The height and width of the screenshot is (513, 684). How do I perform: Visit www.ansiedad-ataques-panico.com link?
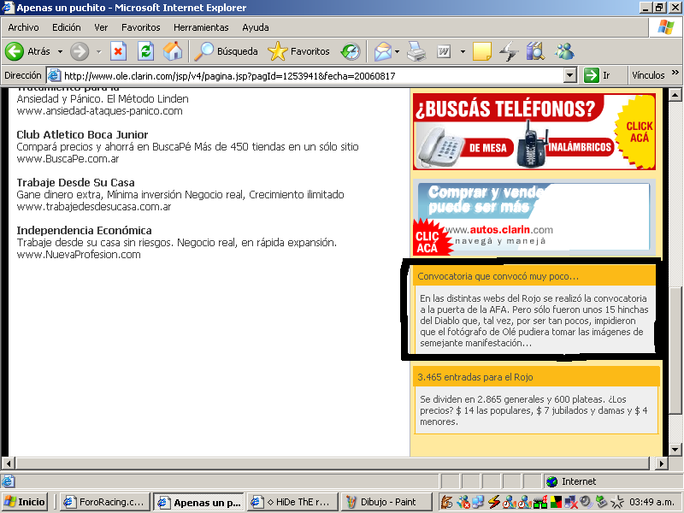click(99, 111)
